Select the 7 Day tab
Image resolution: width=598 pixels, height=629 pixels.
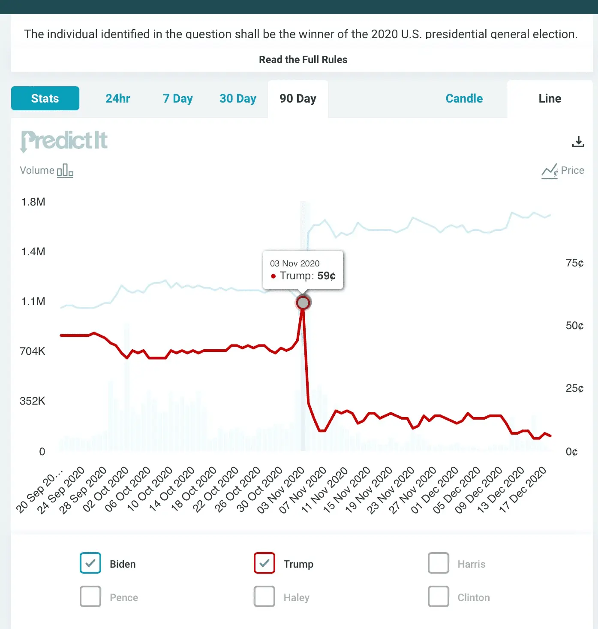178,99
